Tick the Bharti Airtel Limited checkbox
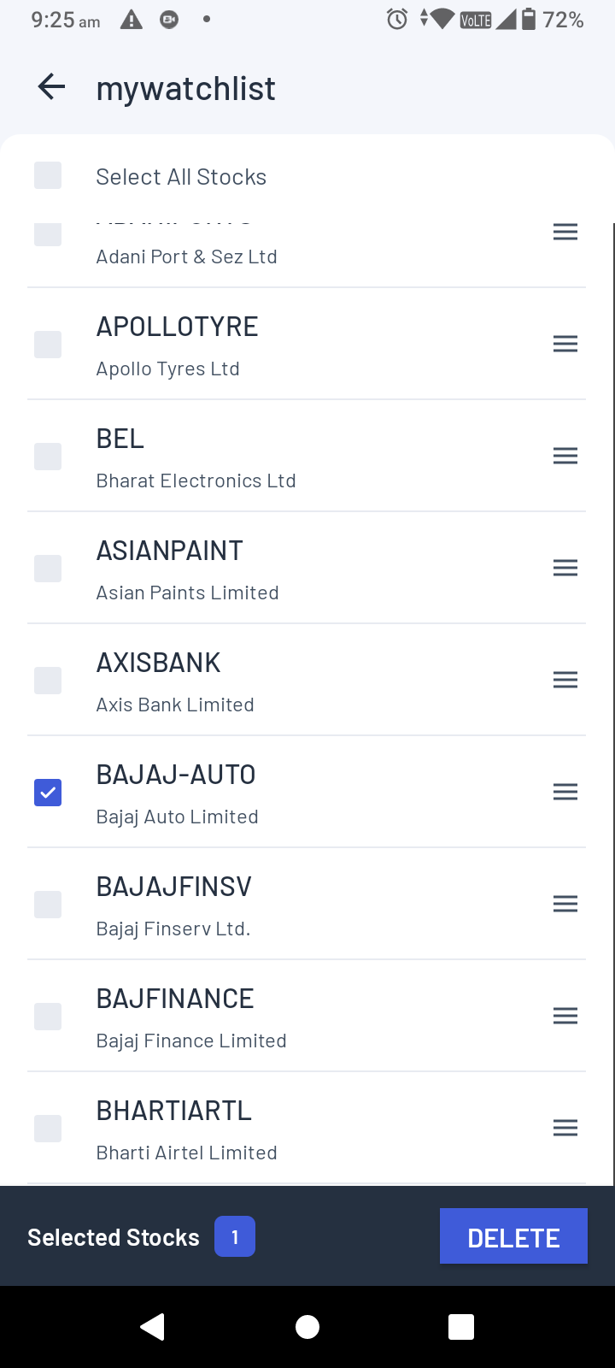 click(x=48, y=1129)
